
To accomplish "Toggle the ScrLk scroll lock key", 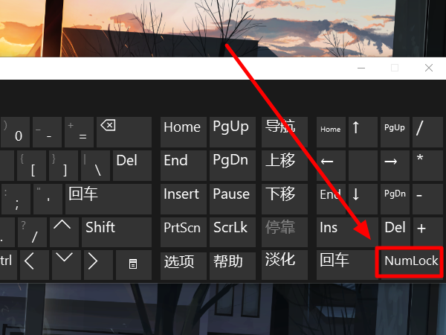I will pos(231,229).
